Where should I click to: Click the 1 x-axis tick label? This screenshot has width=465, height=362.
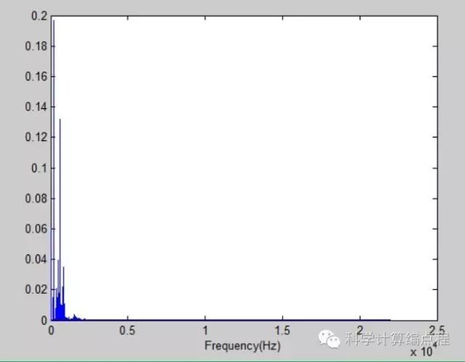point(205,331)
